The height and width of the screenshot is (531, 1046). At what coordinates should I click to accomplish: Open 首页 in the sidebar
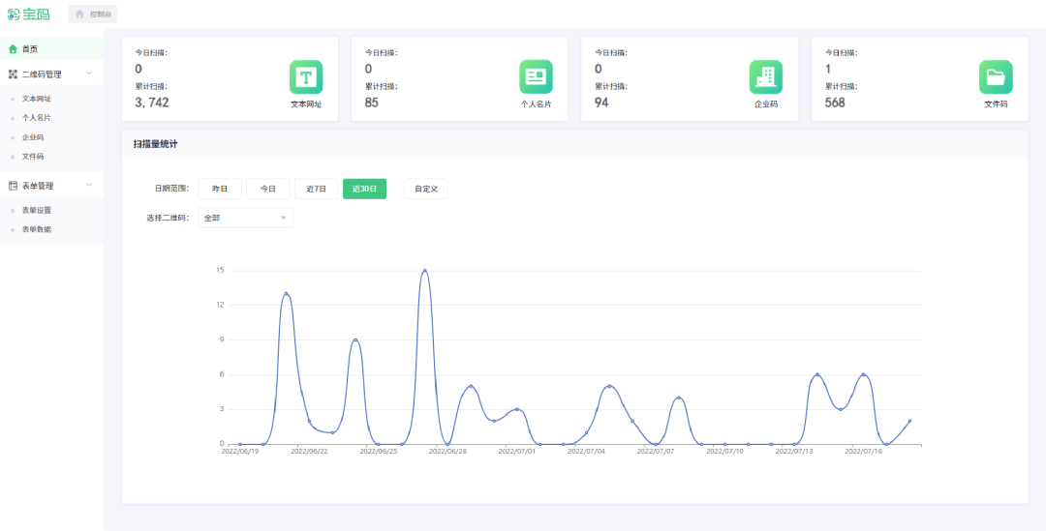point(30,49)
